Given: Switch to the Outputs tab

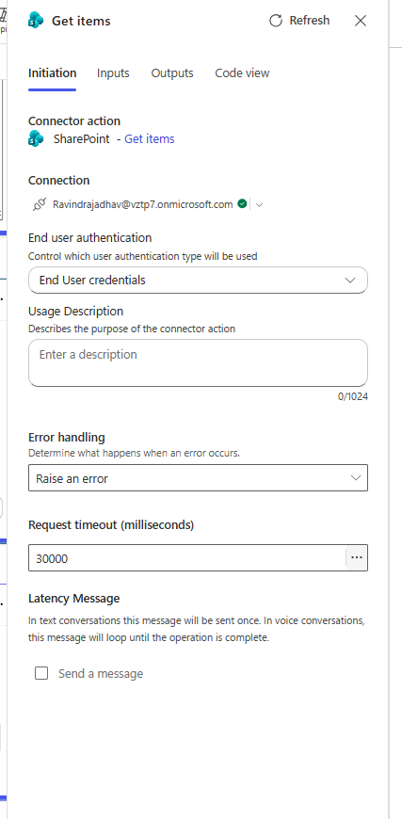Looking at the screenshot, I should pyautogui.click(x=172, y=73).
